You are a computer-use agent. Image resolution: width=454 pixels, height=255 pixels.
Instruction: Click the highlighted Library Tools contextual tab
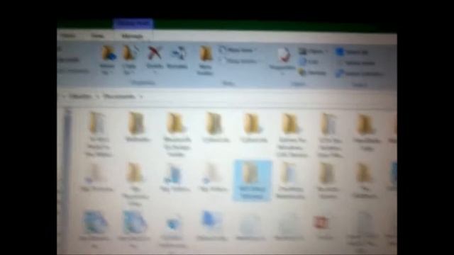[133, 23]
